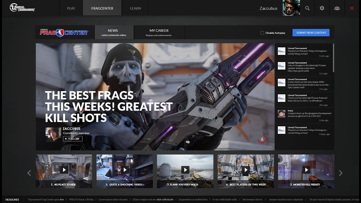Screen dimensions: 361x203
Task: Switch to the PLAY tab
Action: pyautogui.click(x=71, y=8)
